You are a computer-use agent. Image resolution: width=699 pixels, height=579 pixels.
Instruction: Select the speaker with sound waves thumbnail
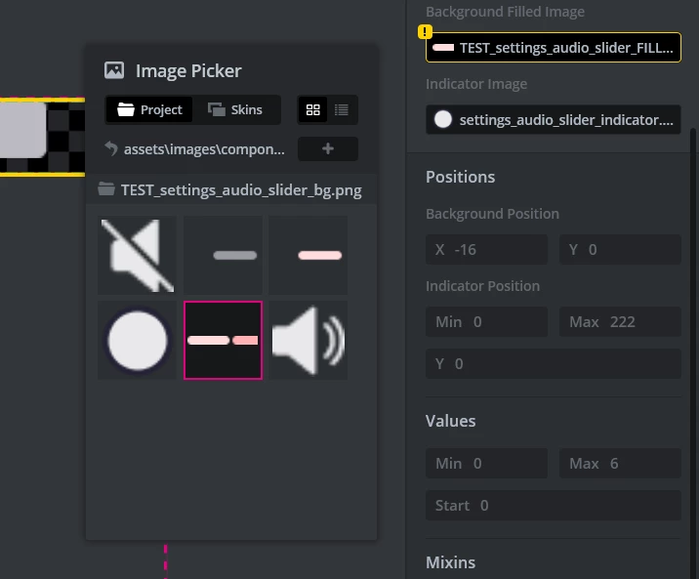point(308,341)
